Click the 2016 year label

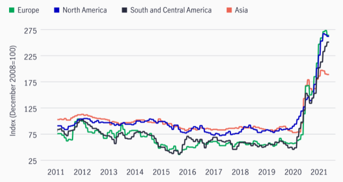tap(188, 172)
